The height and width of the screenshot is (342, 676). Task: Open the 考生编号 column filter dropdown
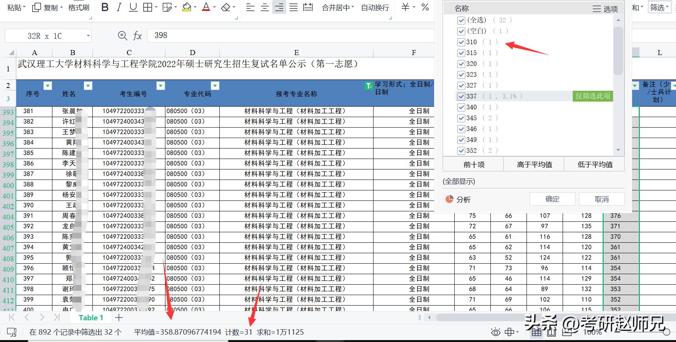click(161, 86)
